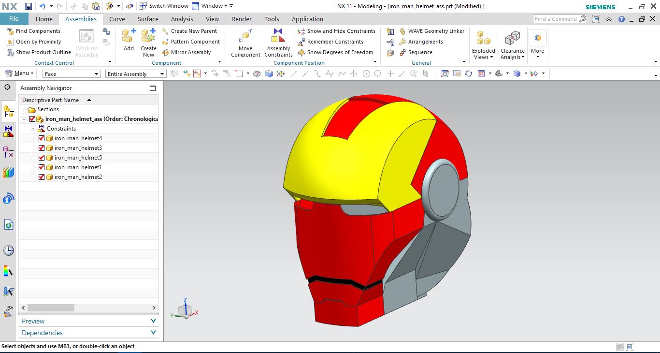This screenshot has width=660, height=353.
Task: Open the Constraint Navigator sidebar tab
Action: click(x=8, y=131)
